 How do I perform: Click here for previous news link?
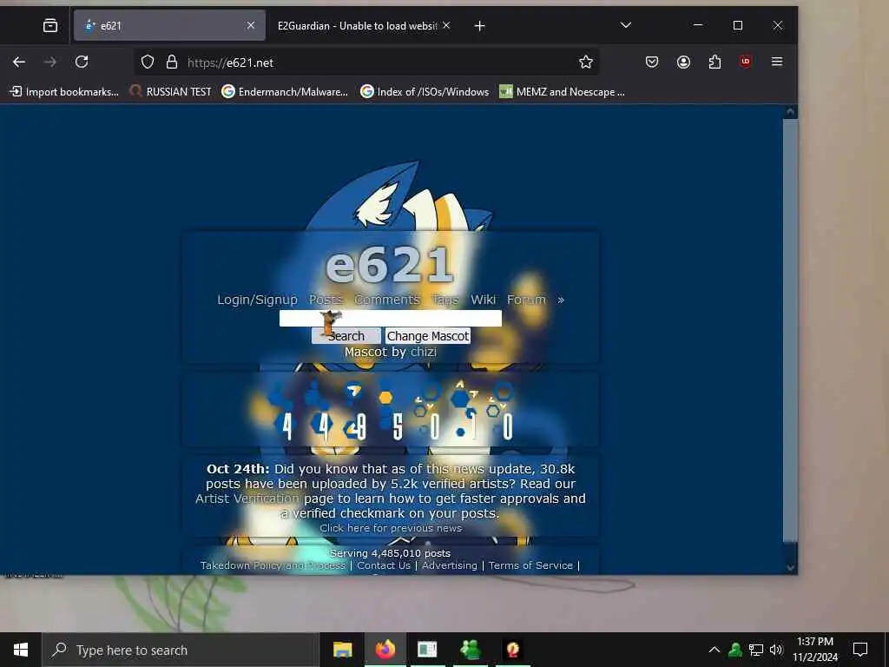point(391,528)
